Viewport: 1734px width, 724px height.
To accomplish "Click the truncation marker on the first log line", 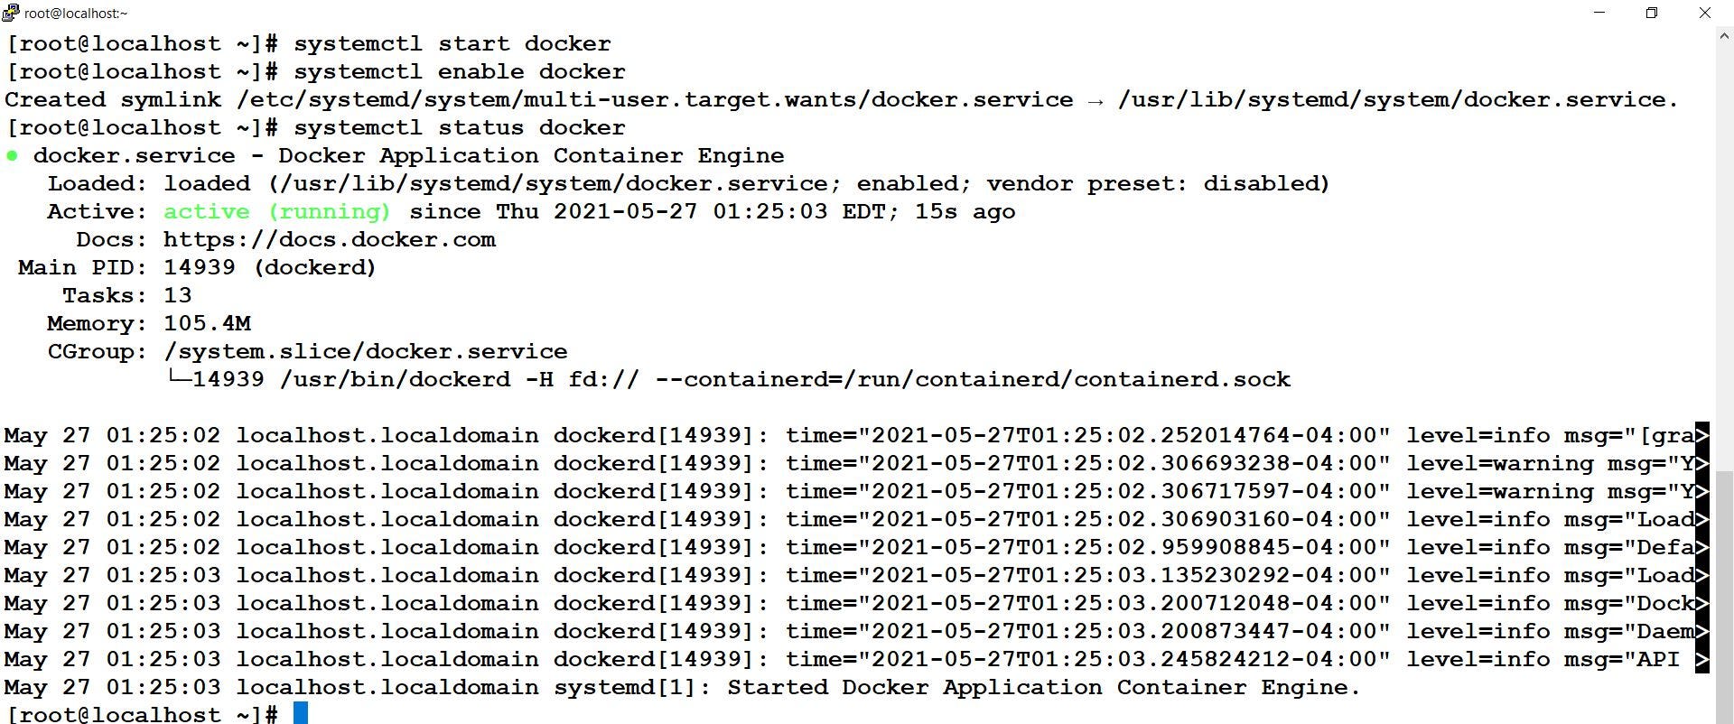I will coord(1702,436).
